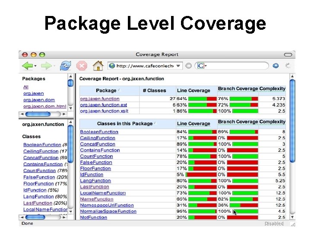Image resolution: width=311 pixels, height=233 pixels.
Task: Open the org.jaxen.dom.html package link
Action: tap(45, 107)
